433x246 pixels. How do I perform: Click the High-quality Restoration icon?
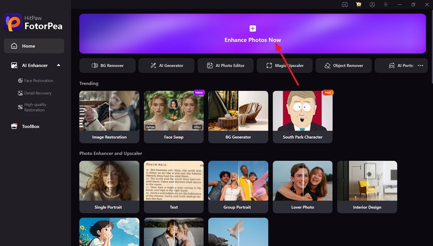(20, 107)
